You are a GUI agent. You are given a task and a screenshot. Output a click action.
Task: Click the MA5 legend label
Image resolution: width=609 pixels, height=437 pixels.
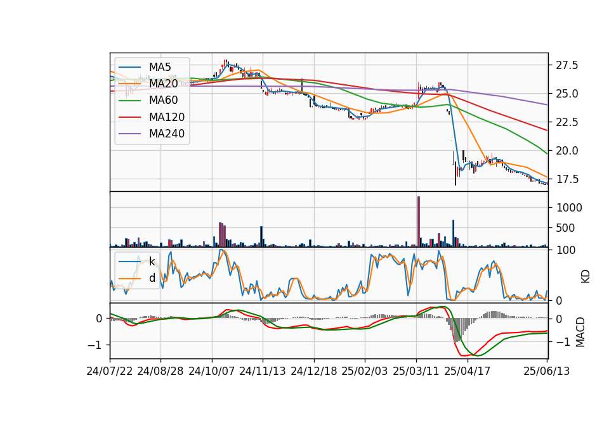(x=160, y=67)
